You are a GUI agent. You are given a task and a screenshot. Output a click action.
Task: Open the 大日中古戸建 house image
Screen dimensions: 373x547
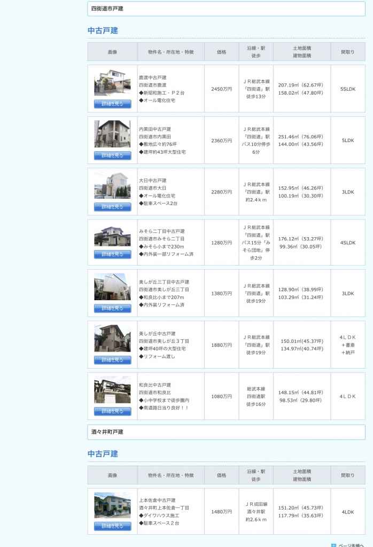point(112,185)
